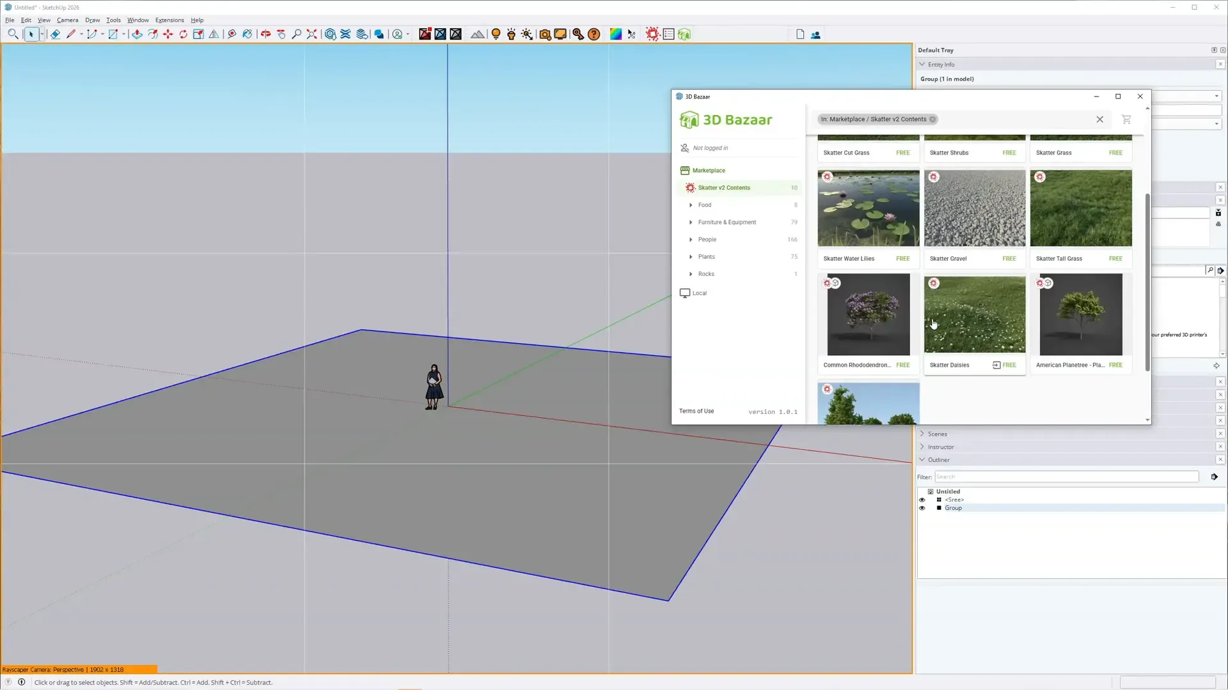Open the Extensions menu

pyautogui.click(x=169, y=20)
